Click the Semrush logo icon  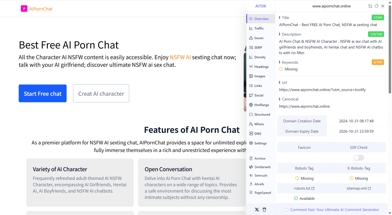(x=251, y=176)
